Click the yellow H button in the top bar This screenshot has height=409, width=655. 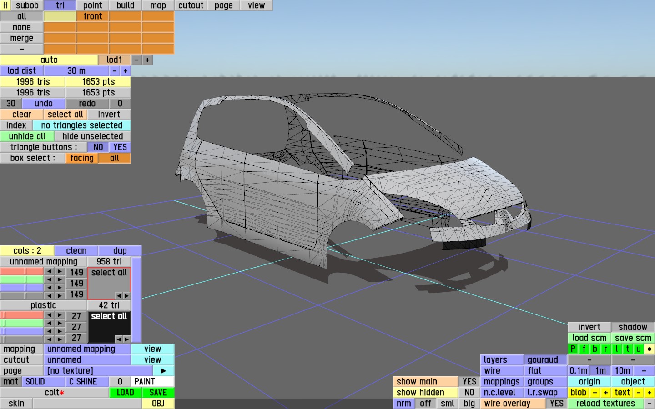pos(5,5)
